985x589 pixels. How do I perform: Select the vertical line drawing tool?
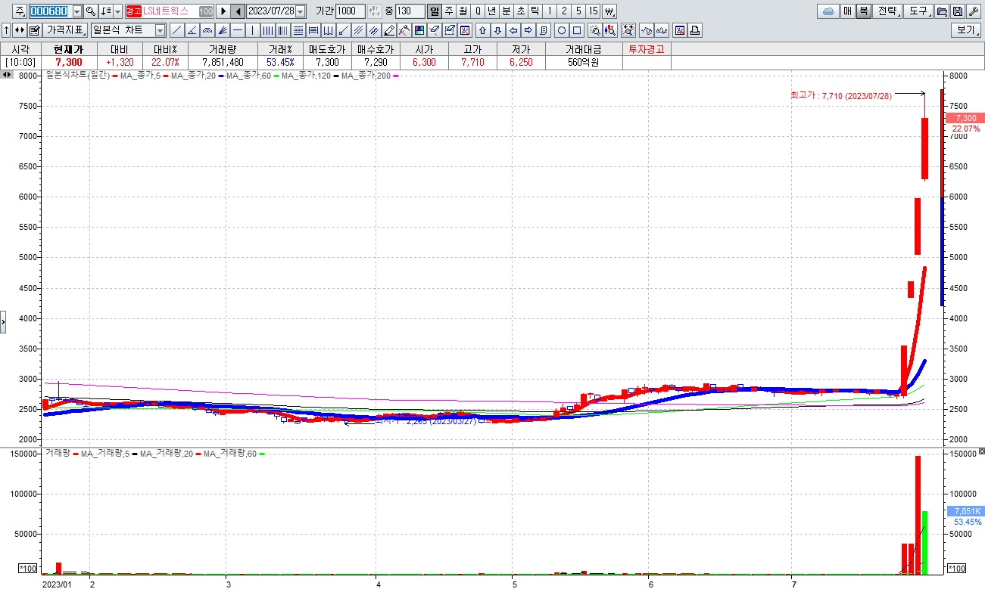pyautogui.click(x=253, y=30)
